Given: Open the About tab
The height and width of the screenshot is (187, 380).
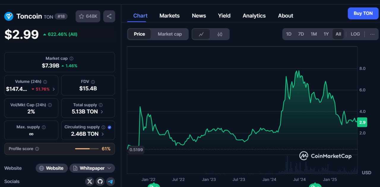Looking at the screenshot, I should [286, 16].
